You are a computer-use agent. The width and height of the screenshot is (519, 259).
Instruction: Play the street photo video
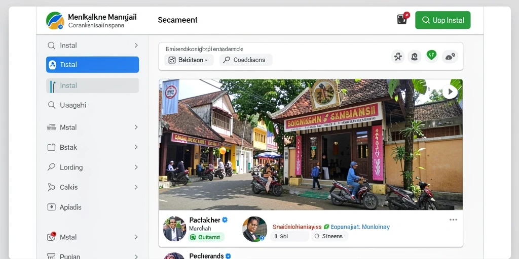(450, 92)
